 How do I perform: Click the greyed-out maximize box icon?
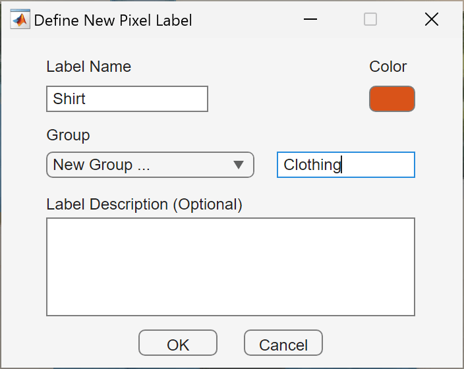pos(370,20)
